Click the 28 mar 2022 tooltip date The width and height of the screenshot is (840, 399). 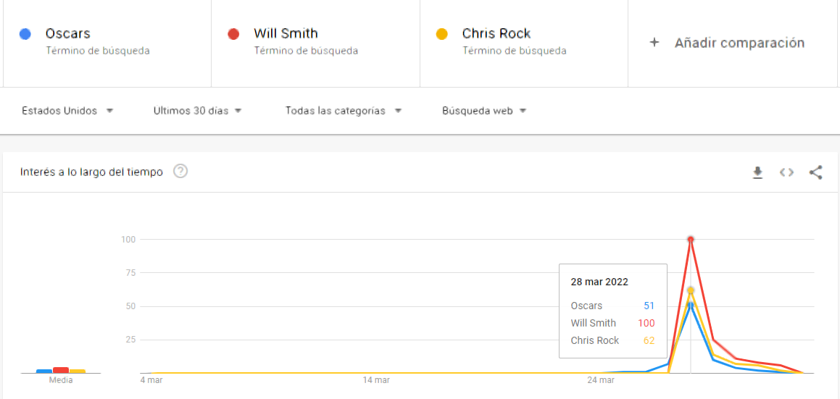[599, 282]
